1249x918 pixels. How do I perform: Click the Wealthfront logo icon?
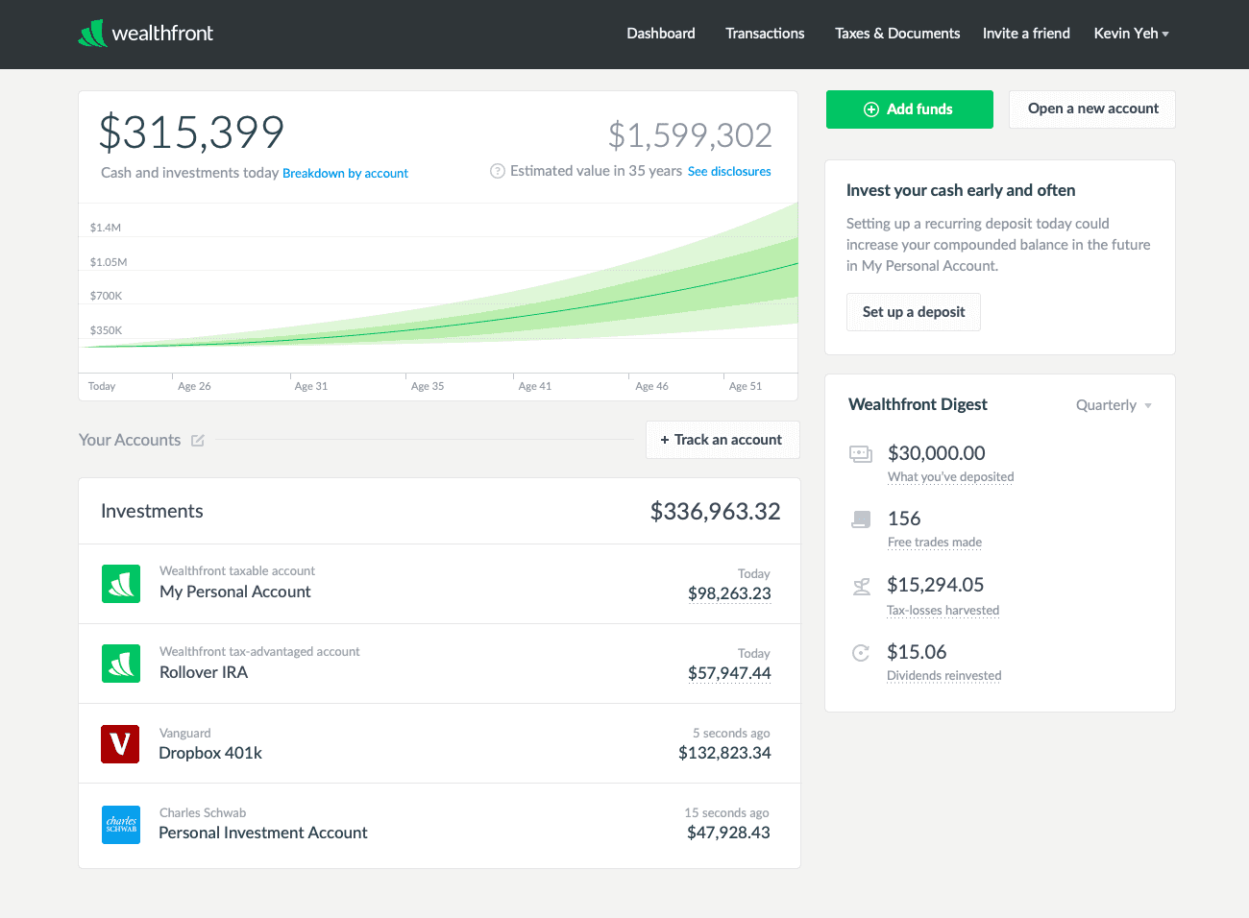(x=92, y=34)
